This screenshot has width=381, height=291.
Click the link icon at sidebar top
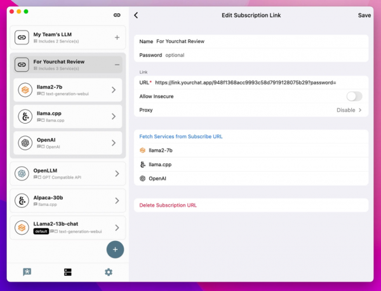pos(116,15)
